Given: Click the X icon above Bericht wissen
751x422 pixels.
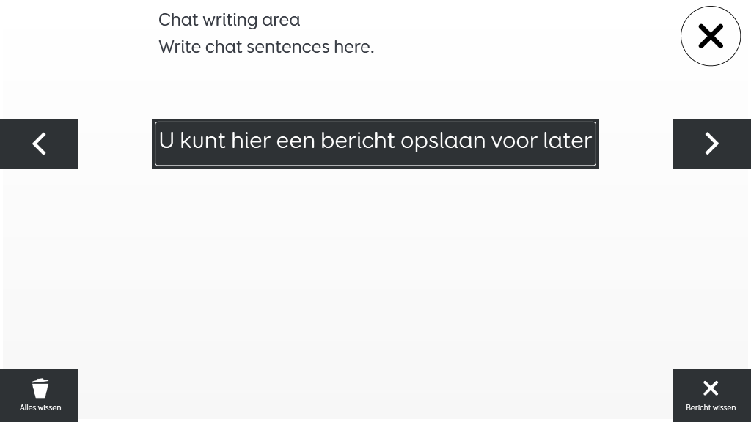Looking at the screenshot, I should click(x=711, y=388).
